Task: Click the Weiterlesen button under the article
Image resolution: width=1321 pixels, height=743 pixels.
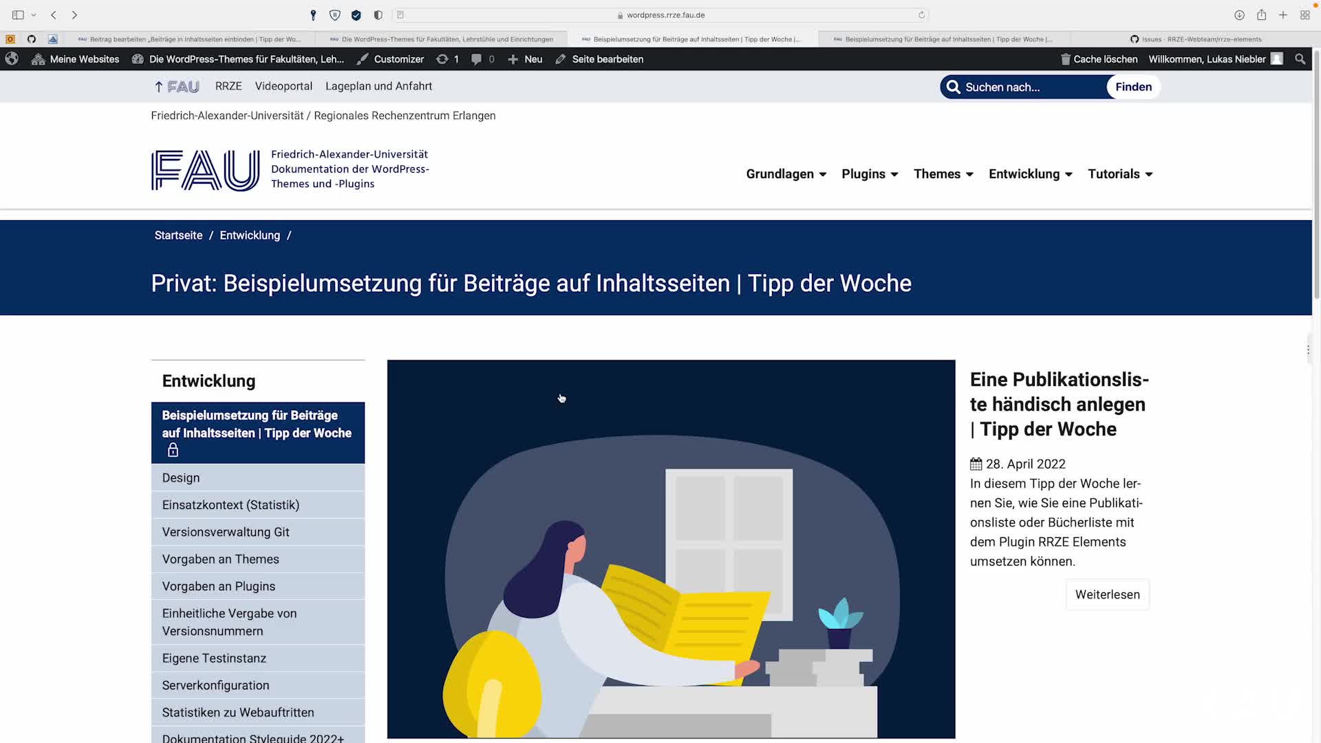Action: [1107, 594]
